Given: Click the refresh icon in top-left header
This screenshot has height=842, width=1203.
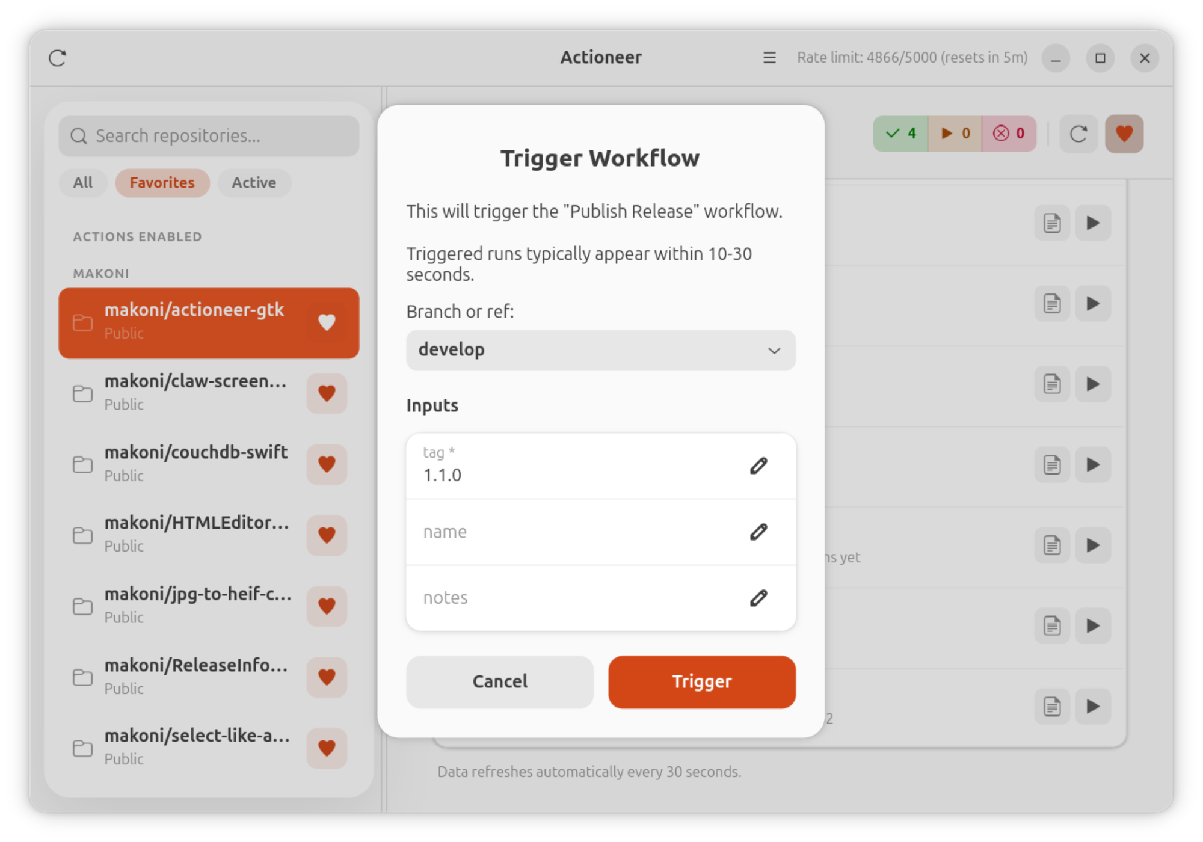Looking at the screenshot, I should [x=58, y=58].
